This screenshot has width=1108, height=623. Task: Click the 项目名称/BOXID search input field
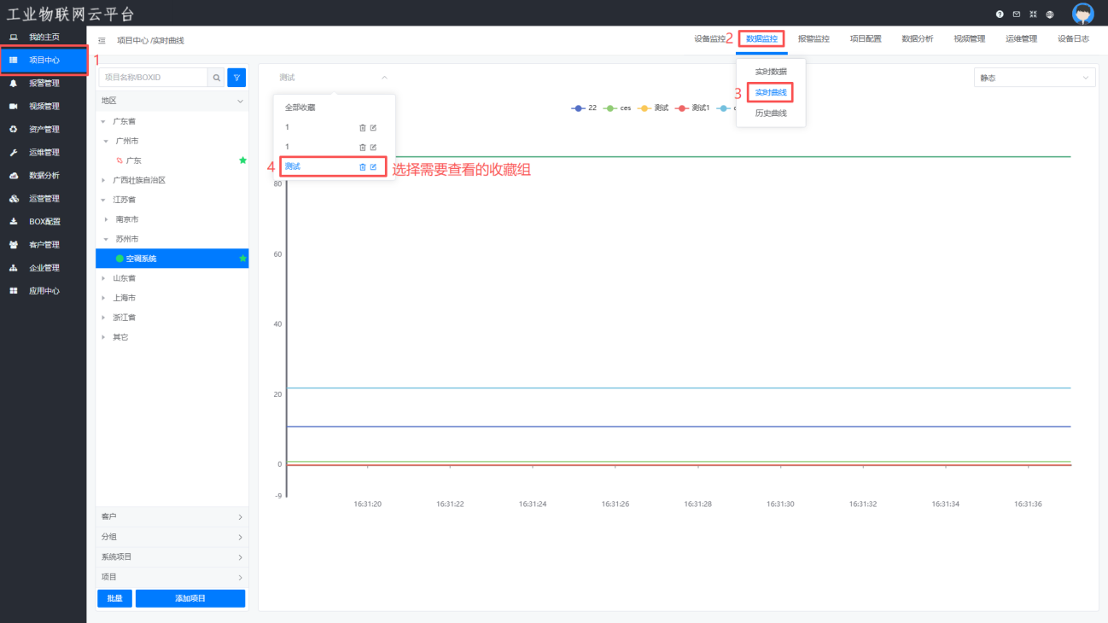click(154, 78)
